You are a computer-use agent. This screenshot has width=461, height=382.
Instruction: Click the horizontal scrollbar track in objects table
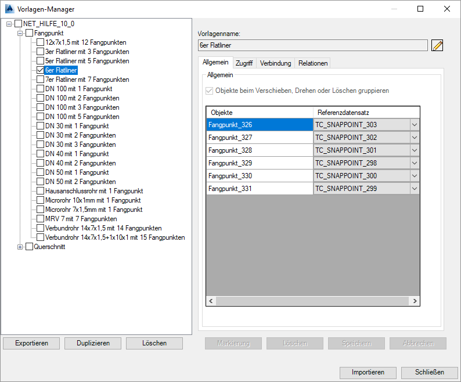point(312,301)
